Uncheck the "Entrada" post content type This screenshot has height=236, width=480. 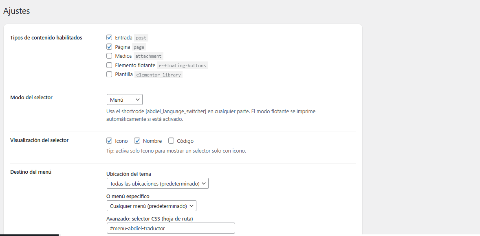[x=109, y=37]
